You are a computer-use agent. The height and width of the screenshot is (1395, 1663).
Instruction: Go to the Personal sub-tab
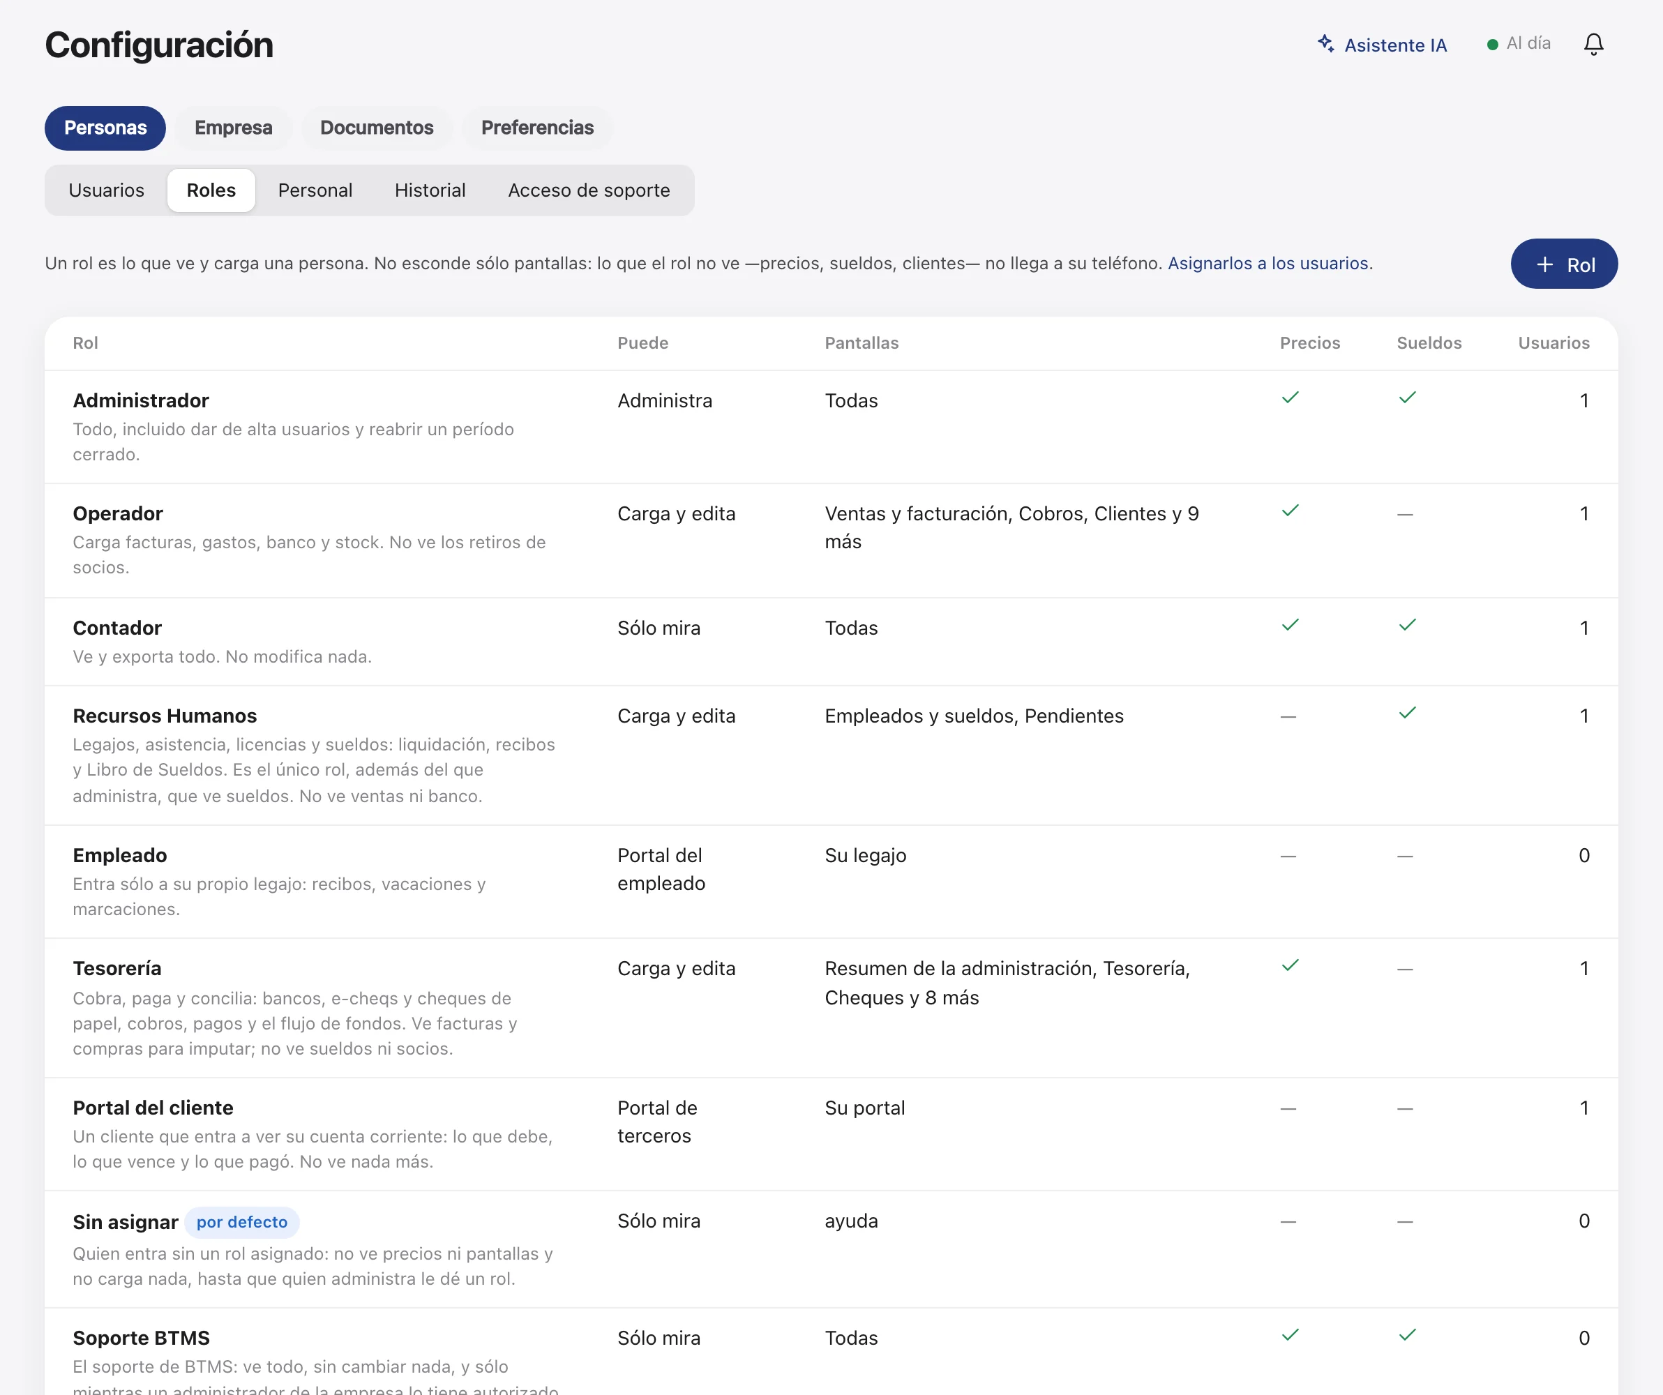pos(315,191)
